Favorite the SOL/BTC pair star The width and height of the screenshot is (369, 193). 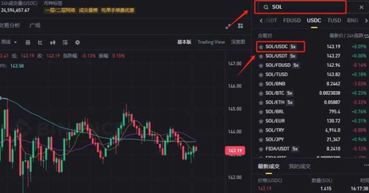261,94
